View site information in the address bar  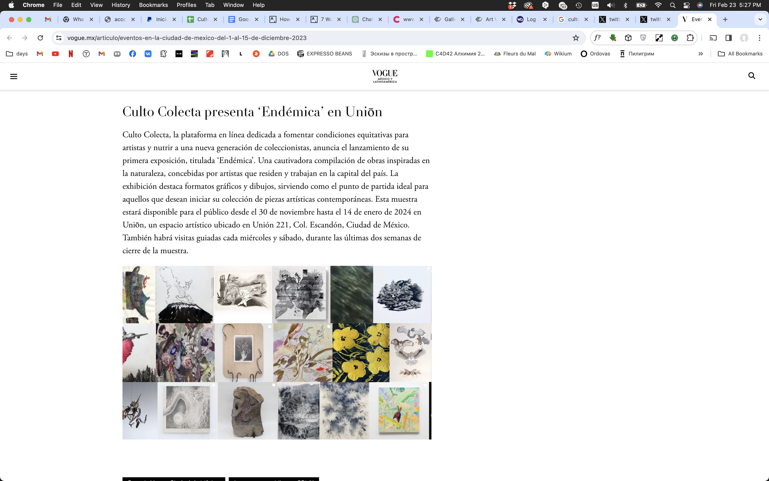pyautogui.click(x=59, y=38)
